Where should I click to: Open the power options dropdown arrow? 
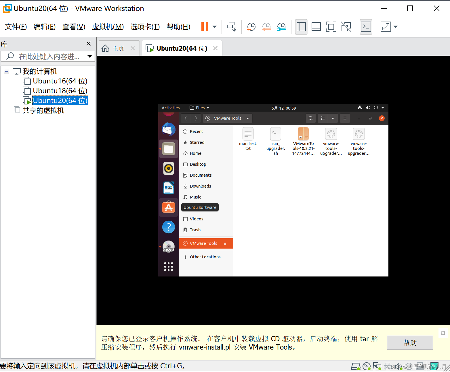[214, 26]
